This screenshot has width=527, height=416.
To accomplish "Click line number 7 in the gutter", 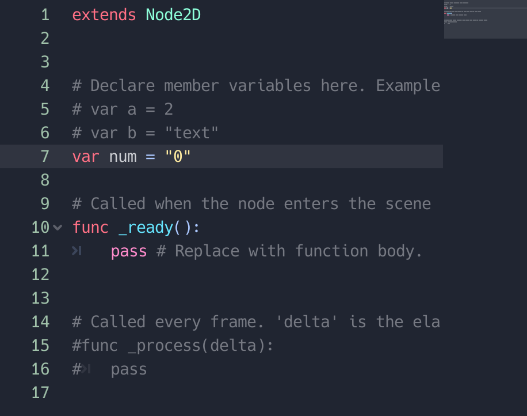I will coord(45,157).
